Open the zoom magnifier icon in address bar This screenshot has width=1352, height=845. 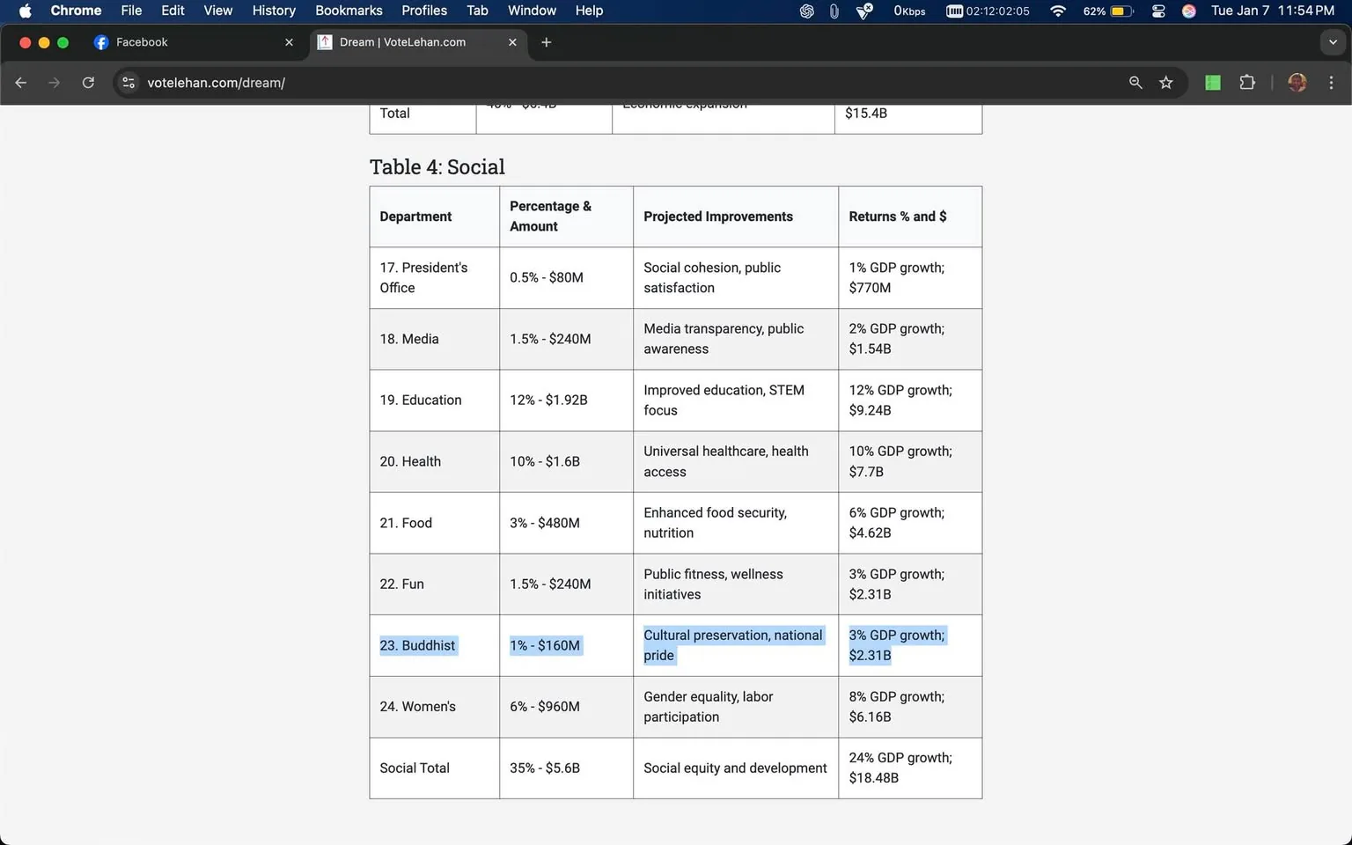1135,83
